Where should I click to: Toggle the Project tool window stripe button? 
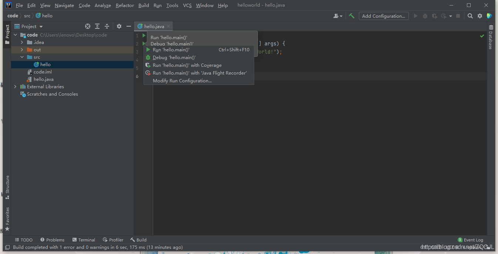tap(7, 35)
